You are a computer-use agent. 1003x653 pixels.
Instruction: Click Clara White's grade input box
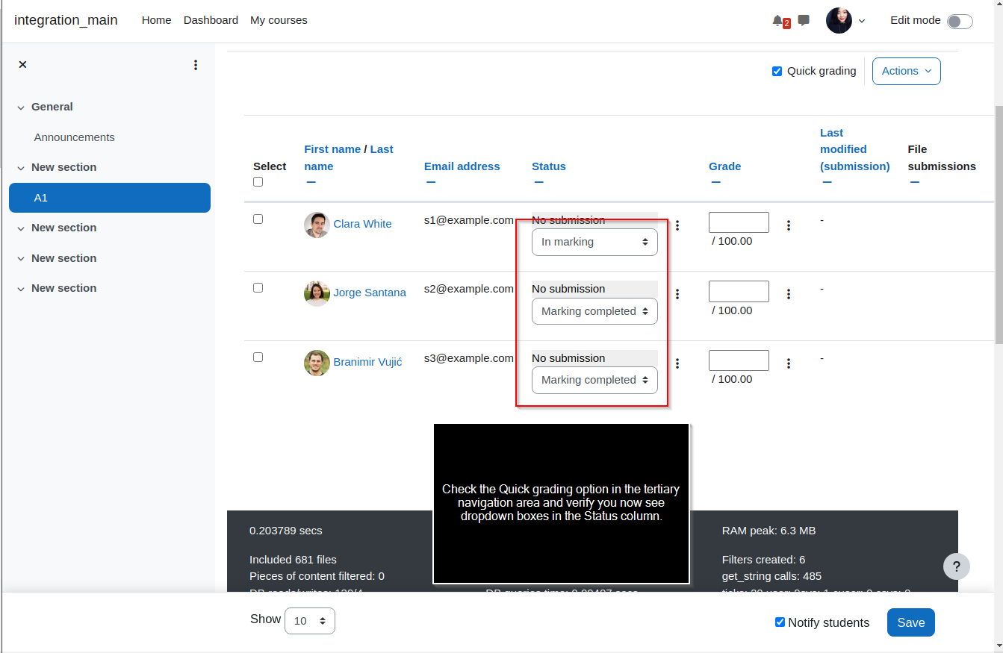point(739,222)
